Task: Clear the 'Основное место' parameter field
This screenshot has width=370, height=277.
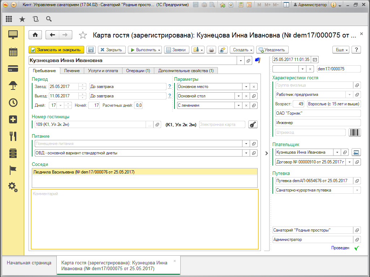Action: coord(254,87)
